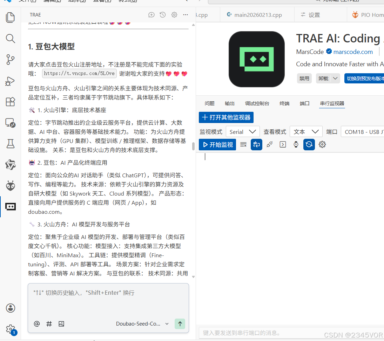Viewport: 384px width, 341px height.
Task: Open the Testing flask view
Action: pyautogui.click(x=10, y=144)
